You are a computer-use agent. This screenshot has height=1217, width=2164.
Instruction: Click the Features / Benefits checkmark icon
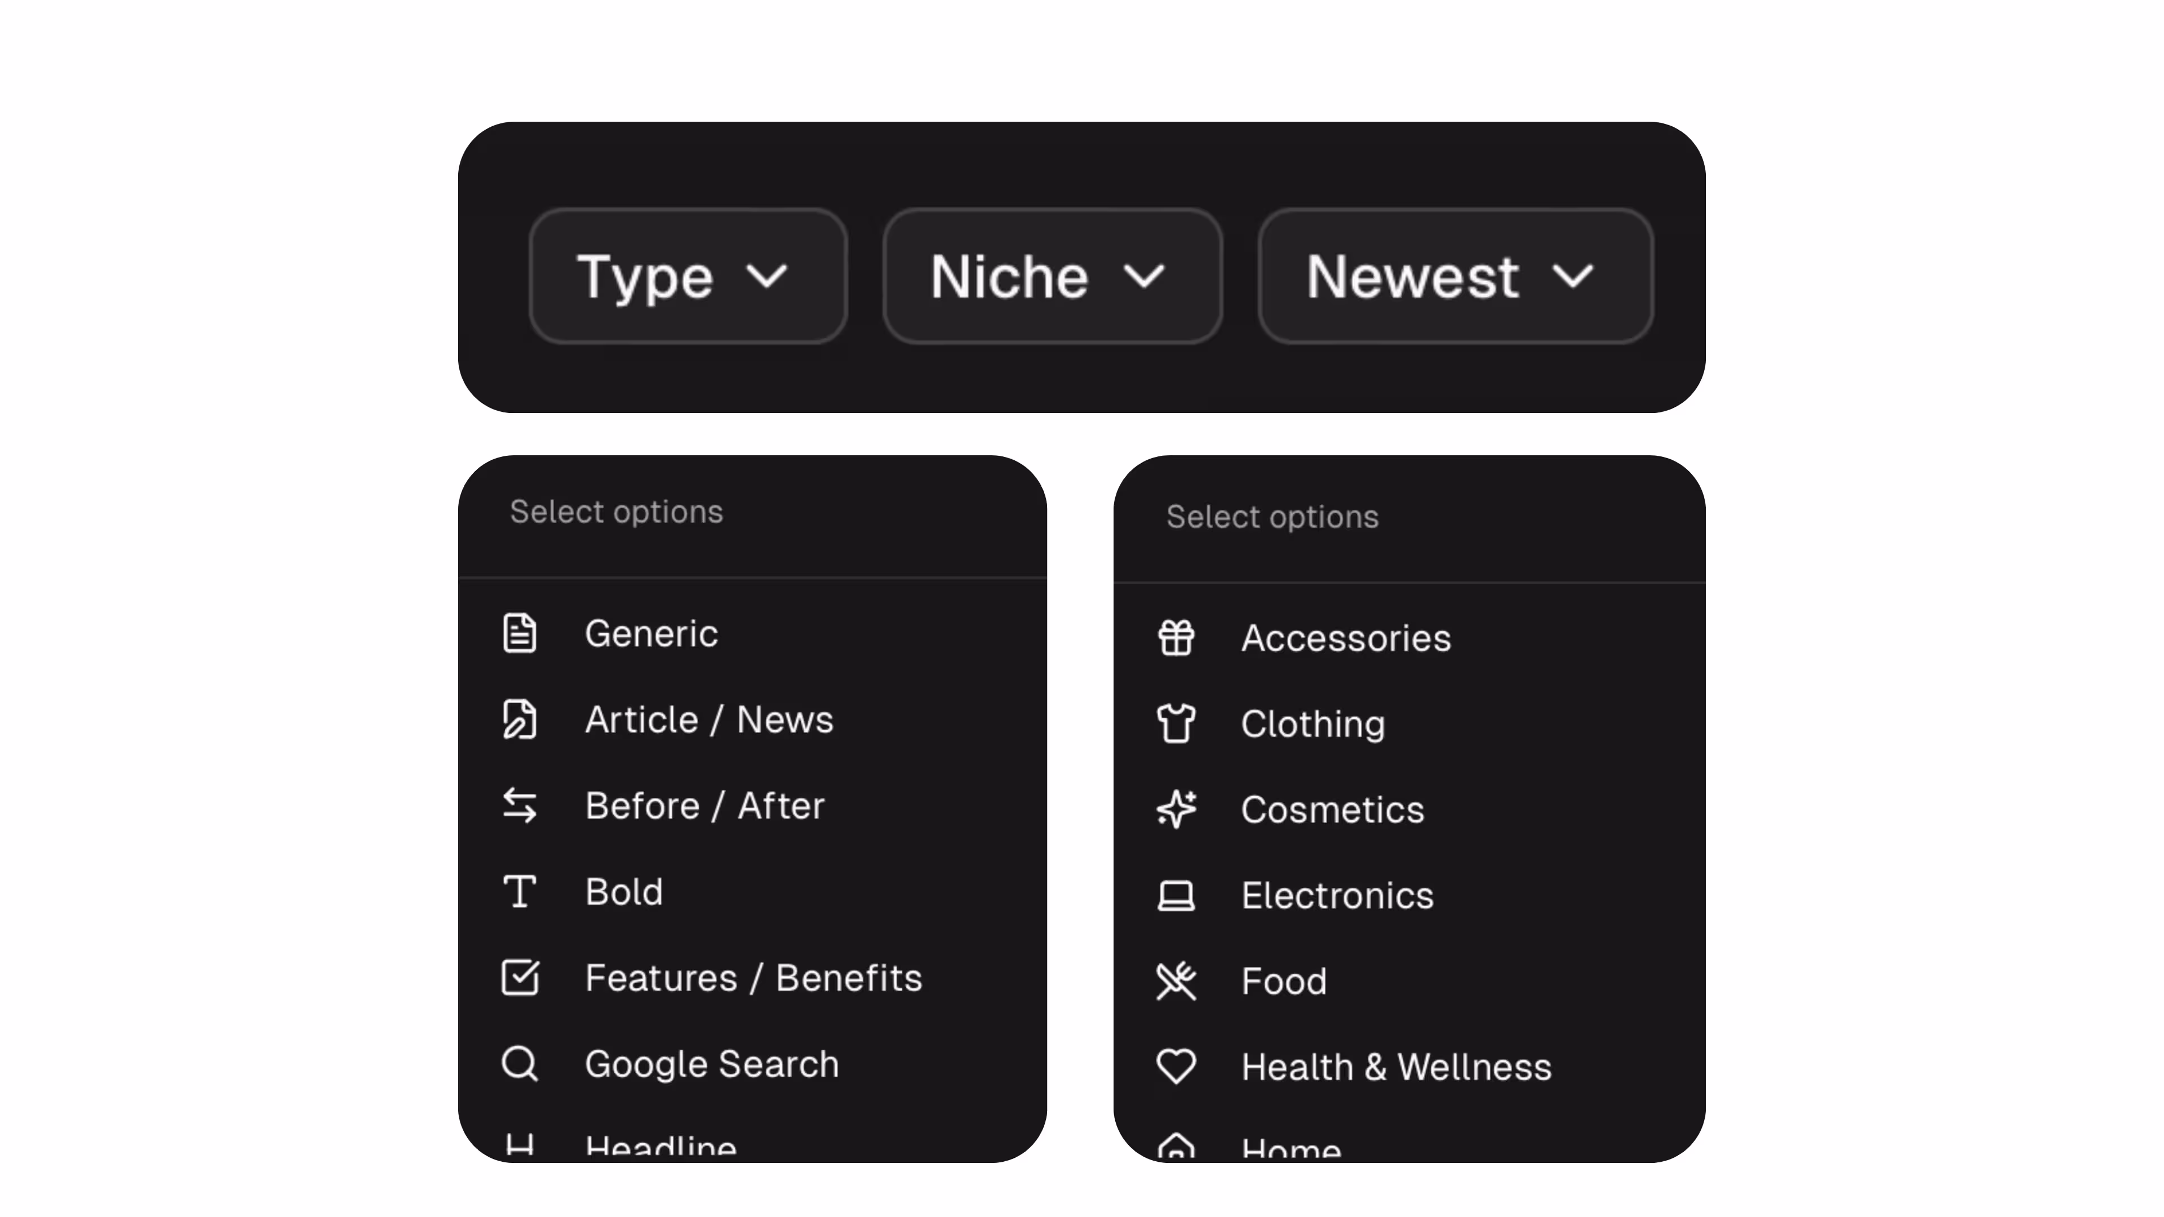[x=519, y=978]
